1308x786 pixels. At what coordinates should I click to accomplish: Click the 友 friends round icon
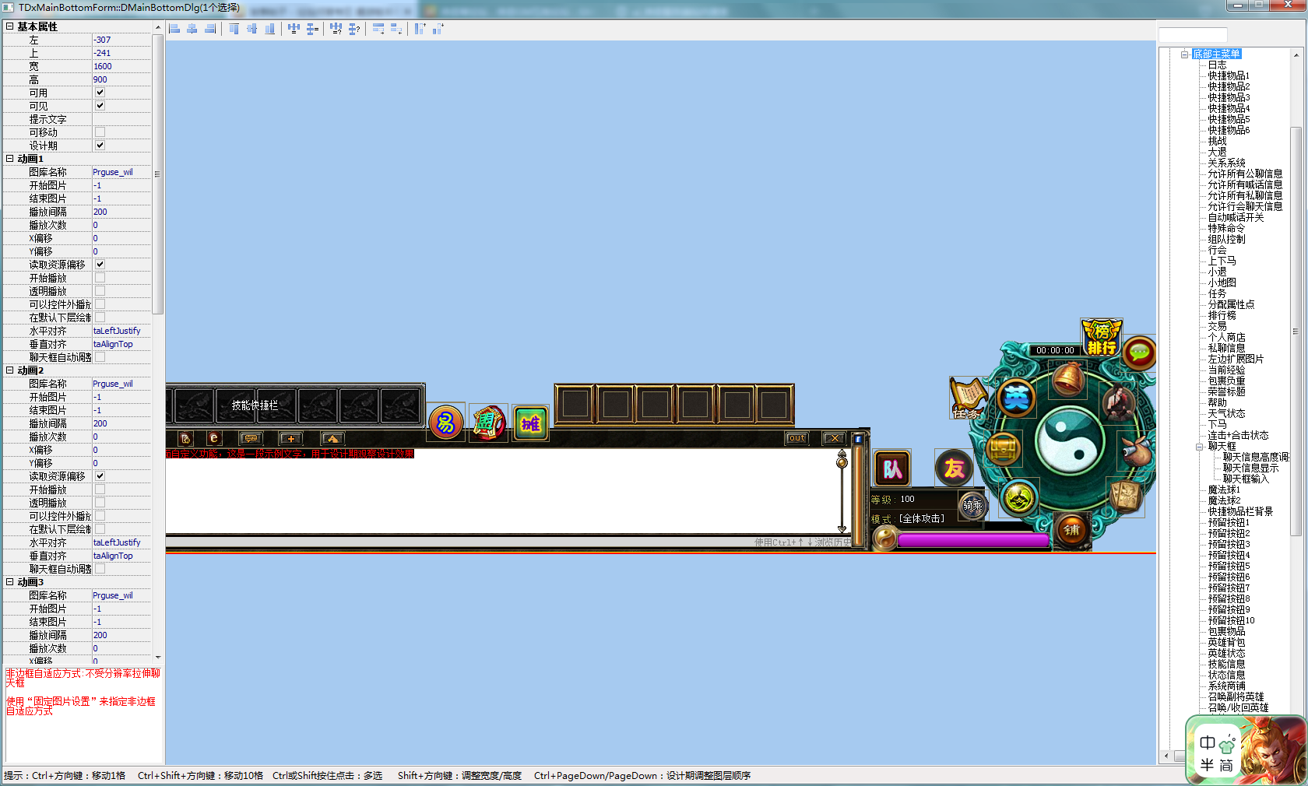click(954, 468)
